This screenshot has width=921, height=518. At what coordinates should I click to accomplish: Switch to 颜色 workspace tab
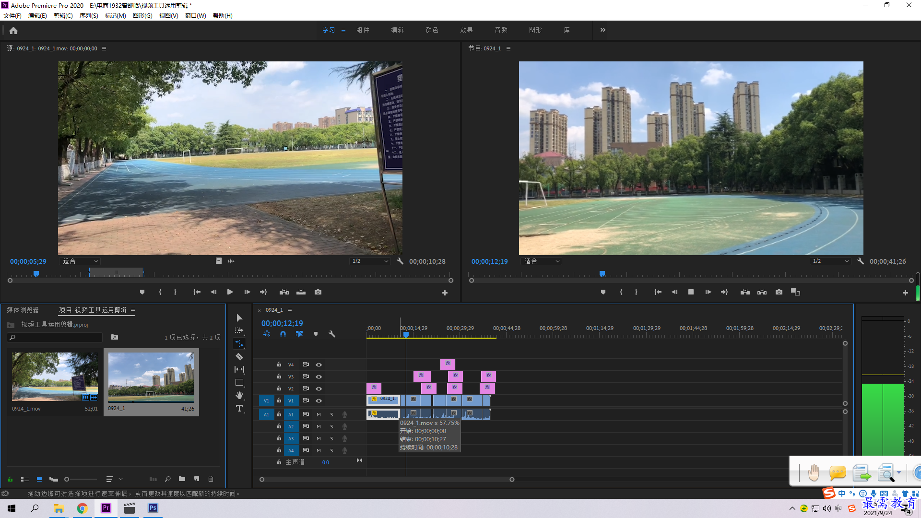[432, 30]
